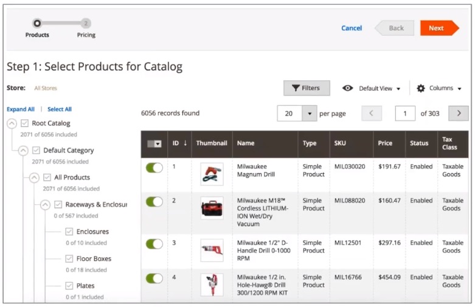
Task: Open the Hole-Hawg Drill thumbnail
Action: [x=212, y=285]
